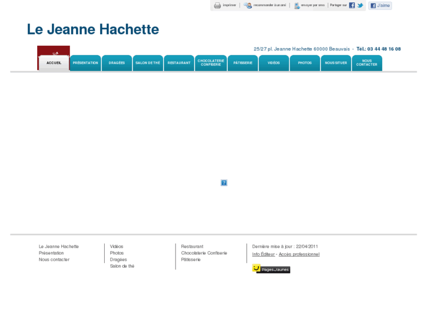Click the Facebook J'aime button
The width and height of the screenshot is (428, 320).
(x=380, y=5)
